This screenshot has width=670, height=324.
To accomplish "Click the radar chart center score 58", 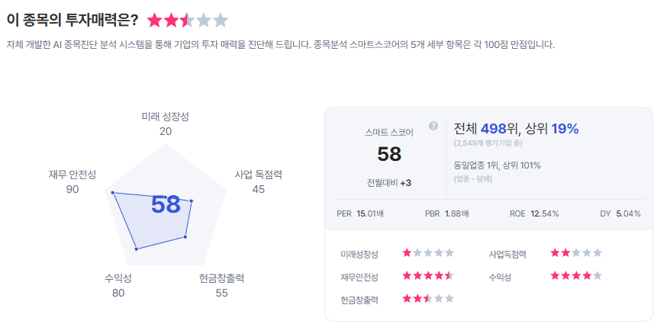I will coord(166,205).
